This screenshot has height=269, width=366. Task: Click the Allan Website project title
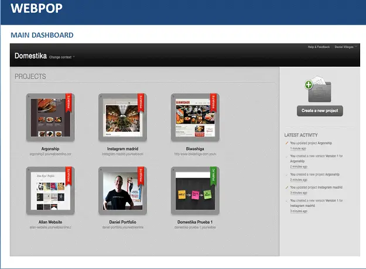click(50, 222)
